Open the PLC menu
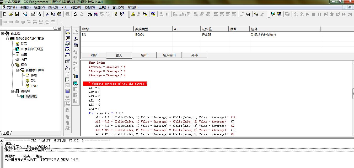 click(64, 7)
